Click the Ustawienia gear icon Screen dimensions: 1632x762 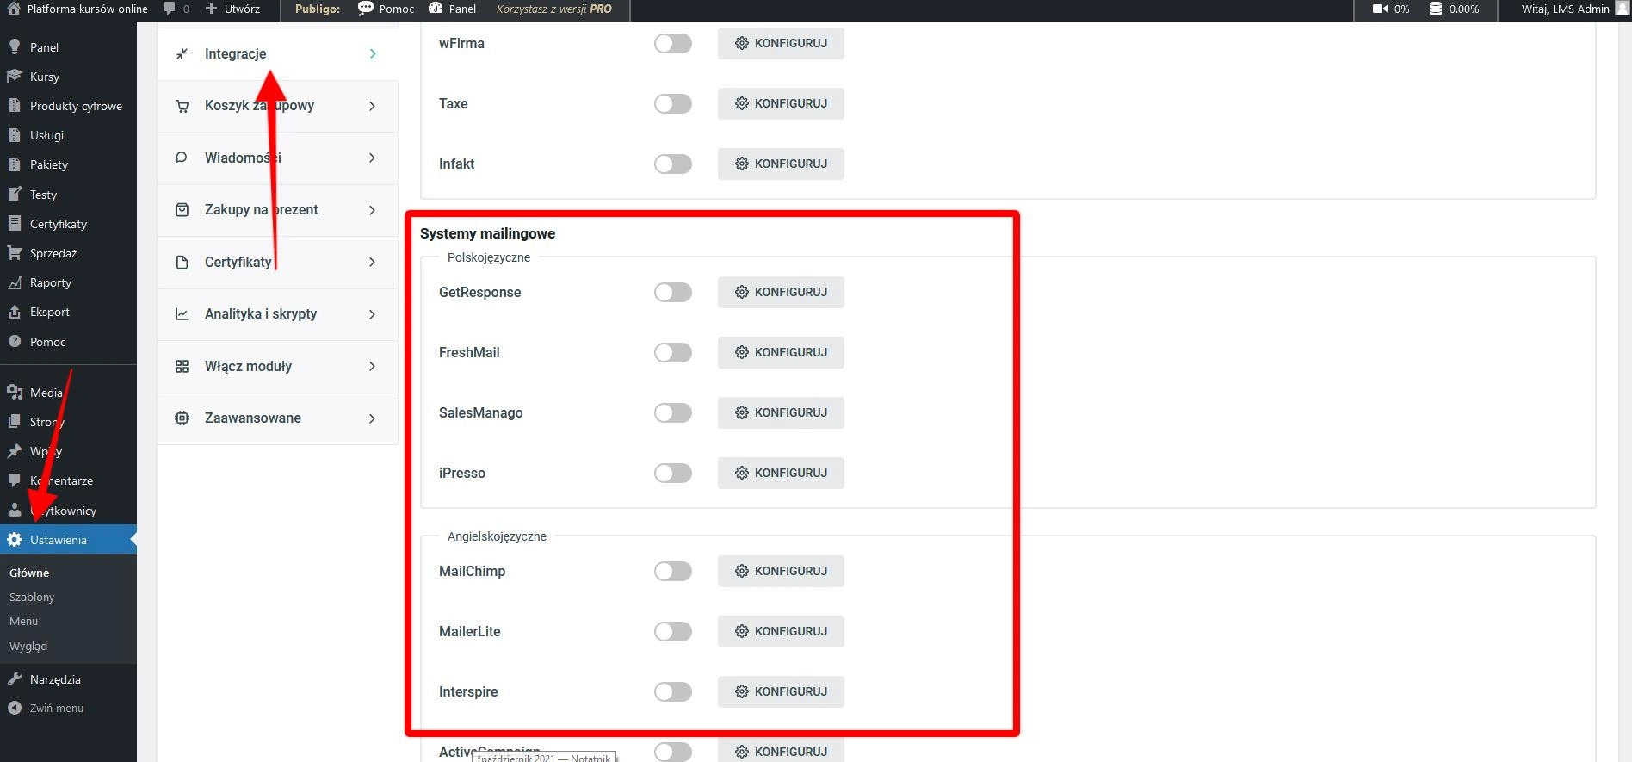coord(15,540)
